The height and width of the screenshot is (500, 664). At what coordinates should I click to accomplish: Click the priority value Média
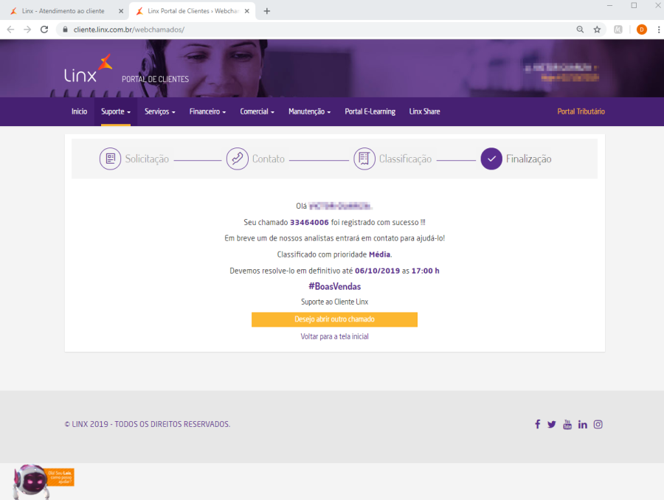(379, 254)
